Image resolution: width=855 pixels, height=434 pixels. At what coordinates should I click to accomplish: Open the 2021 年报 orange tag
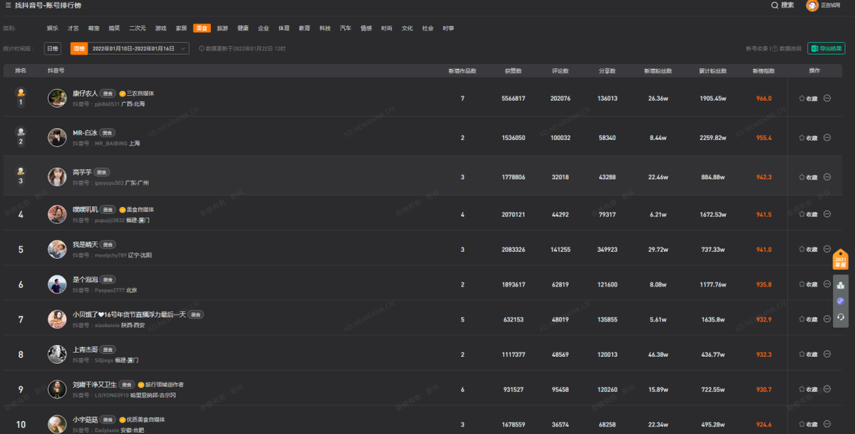(x=841, y=260)
